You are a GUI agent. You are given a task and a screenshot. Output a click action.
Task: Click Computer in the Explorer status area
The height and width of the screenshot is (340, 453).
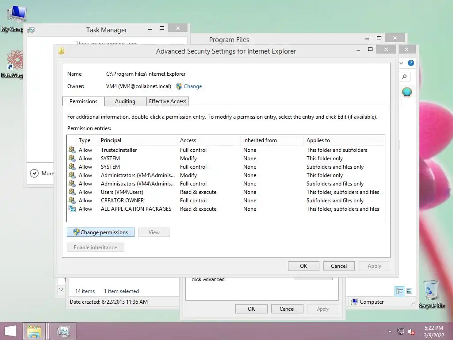368,301
